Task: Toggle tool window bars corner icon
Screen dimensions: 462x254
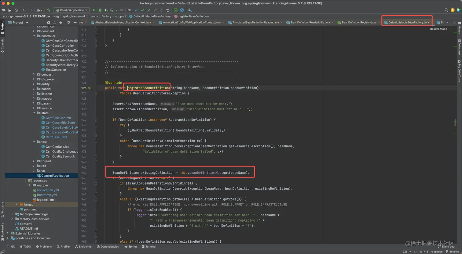Action: [x=3, y=252]
